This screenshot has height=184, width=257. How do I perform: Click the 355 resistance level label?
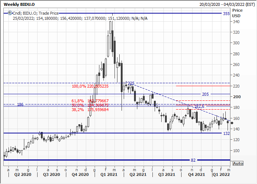coord(226,14)
